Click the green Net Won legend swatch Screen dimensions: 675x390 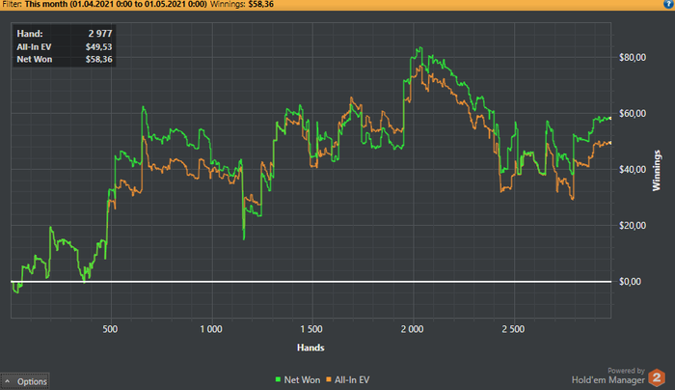click(x=278, y=379)
